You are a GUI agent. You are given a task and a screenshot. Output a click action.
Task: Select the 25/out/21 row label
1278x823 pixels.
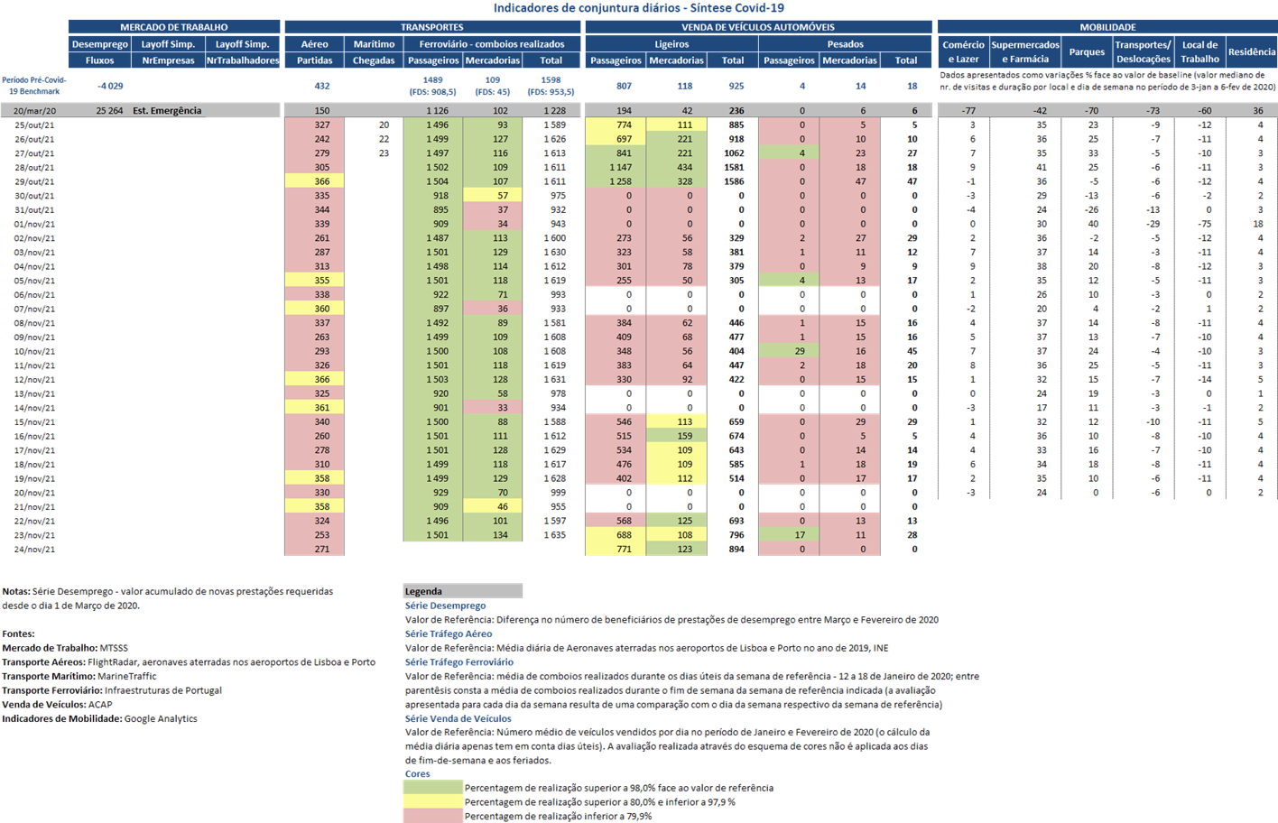click(x=34, y=125)
